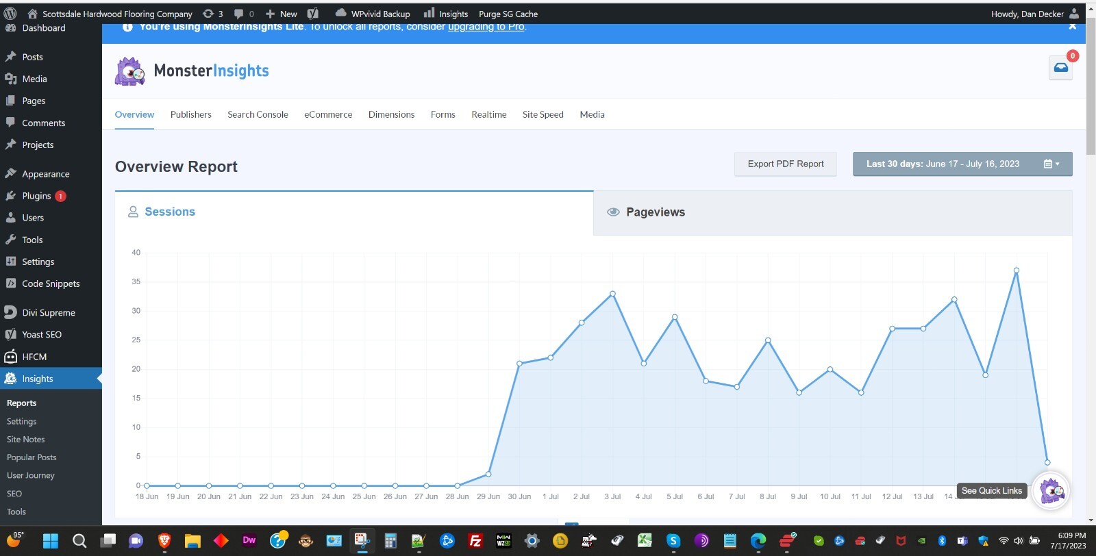The height and width of the screenshot is (556, 1096).
Task: Click Windows Start button
Action: 51,541
